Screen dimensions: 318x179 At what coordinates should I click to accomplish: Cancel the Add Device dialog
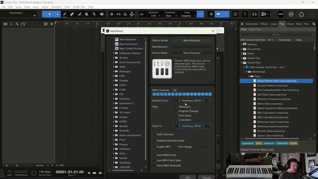point(206,177)
